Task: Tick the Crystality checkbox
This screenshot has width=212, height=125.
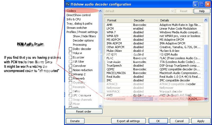Action: [70, 83]
